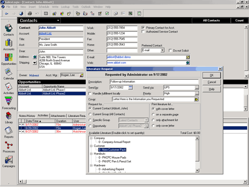This screenshot has width=249, height=187.
Task: Click the globe web toolbar icon
Action: [21, 14]
